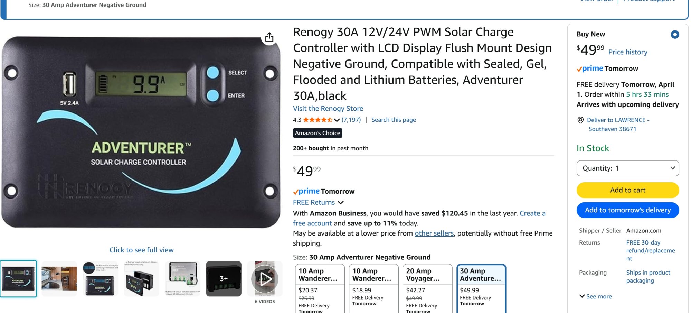Expand the See more section

click(595, 296)
